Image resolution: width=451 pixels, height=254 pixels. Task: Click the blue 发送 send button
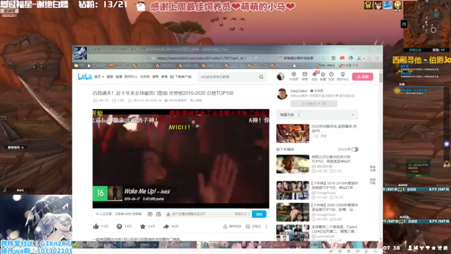pyautogui.click(x=259, y=214)
